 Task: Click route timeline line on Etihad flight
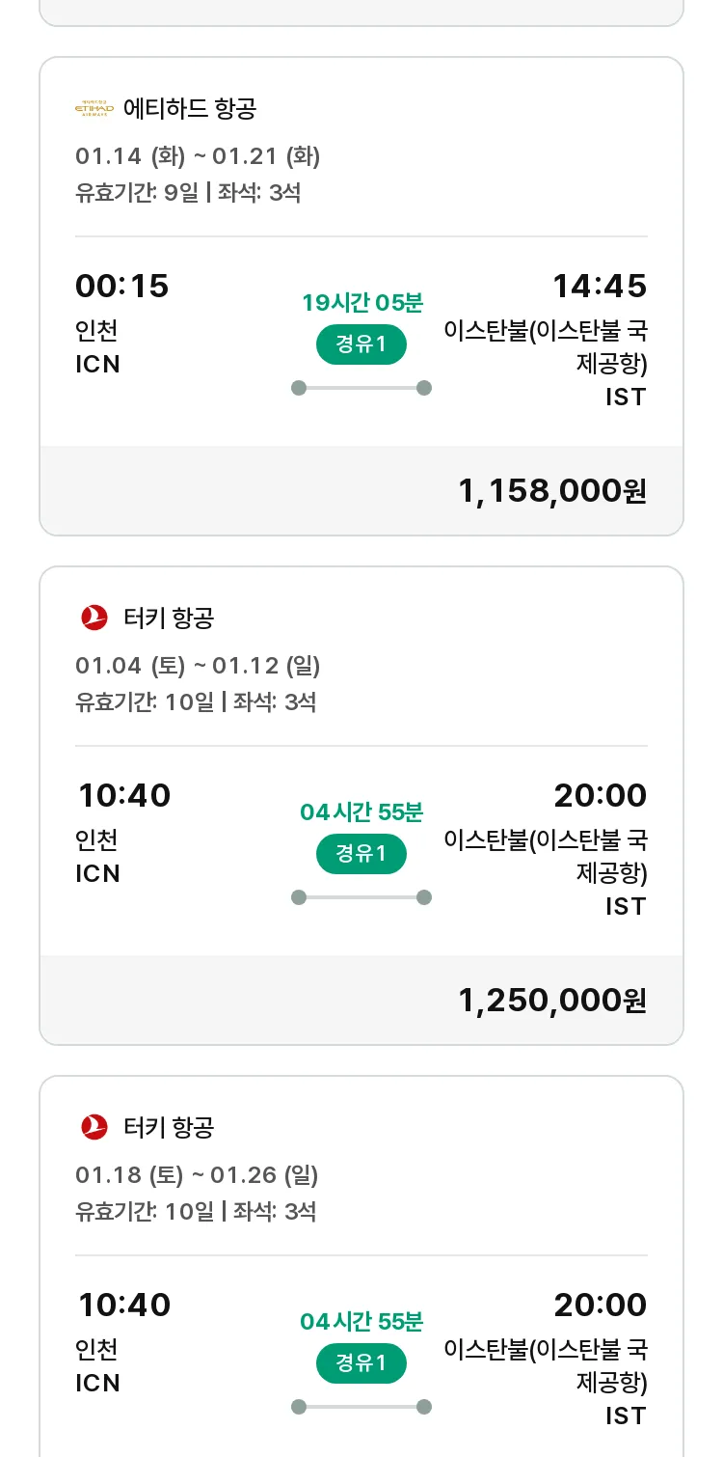click(361, 388)
